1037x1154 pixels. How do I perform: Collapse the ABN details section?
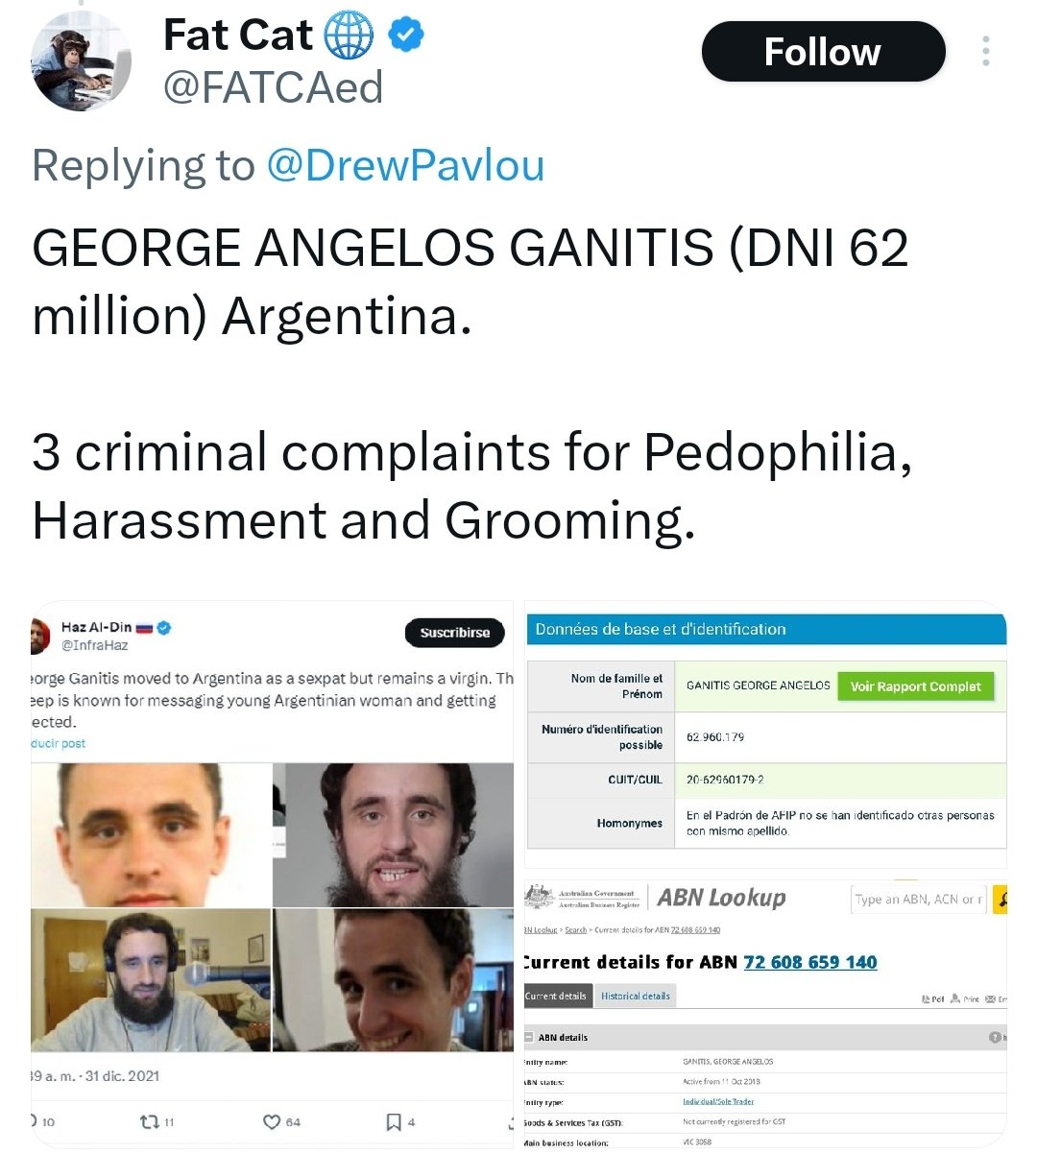[529, 1037]
